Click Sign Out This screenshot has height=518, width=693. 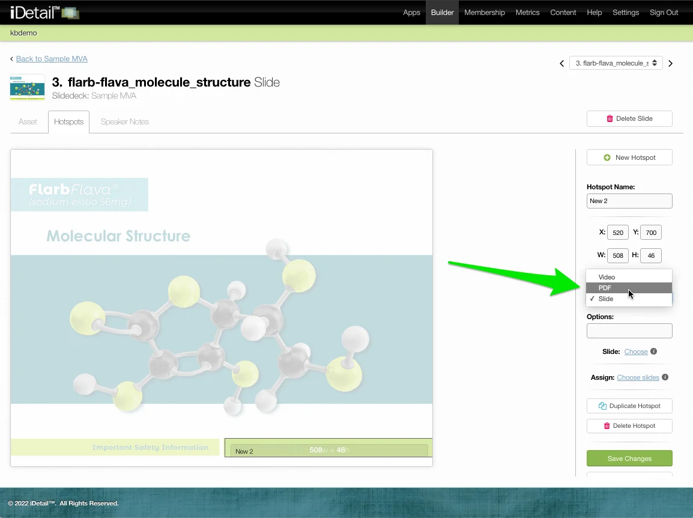tap(664, 13)
